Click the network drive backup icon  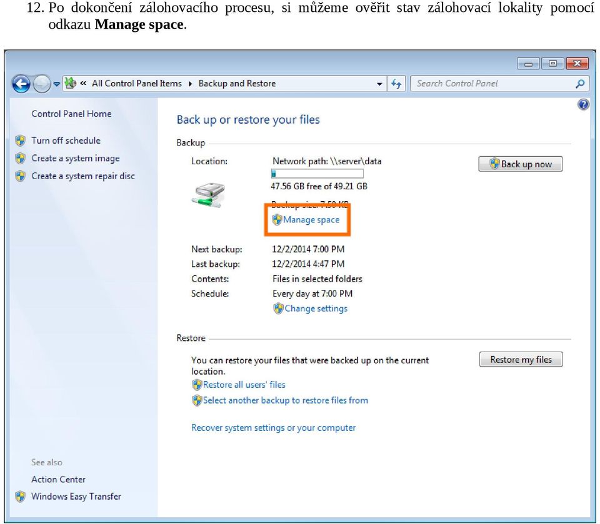(208, 195)
